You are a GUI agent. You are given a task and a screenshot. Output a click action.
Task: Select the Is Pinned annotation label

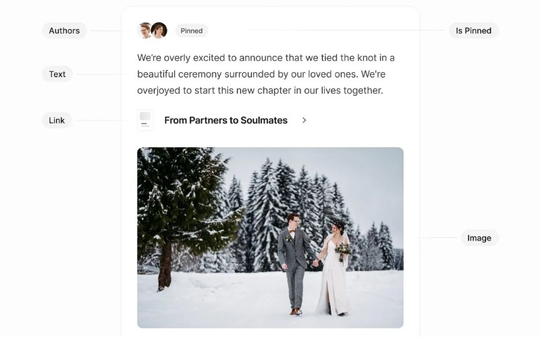473,30
